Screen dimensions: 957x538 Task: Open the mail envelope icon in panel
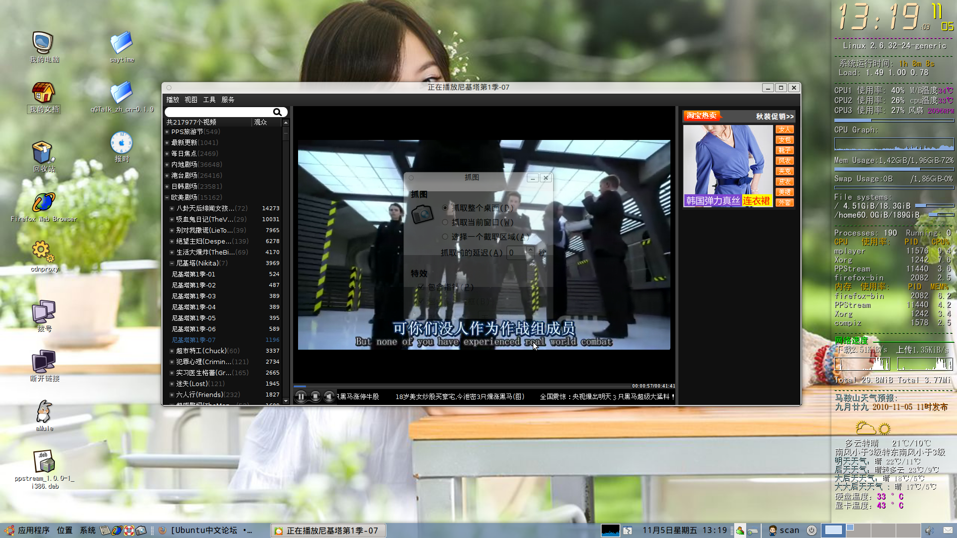pos(948,531)
